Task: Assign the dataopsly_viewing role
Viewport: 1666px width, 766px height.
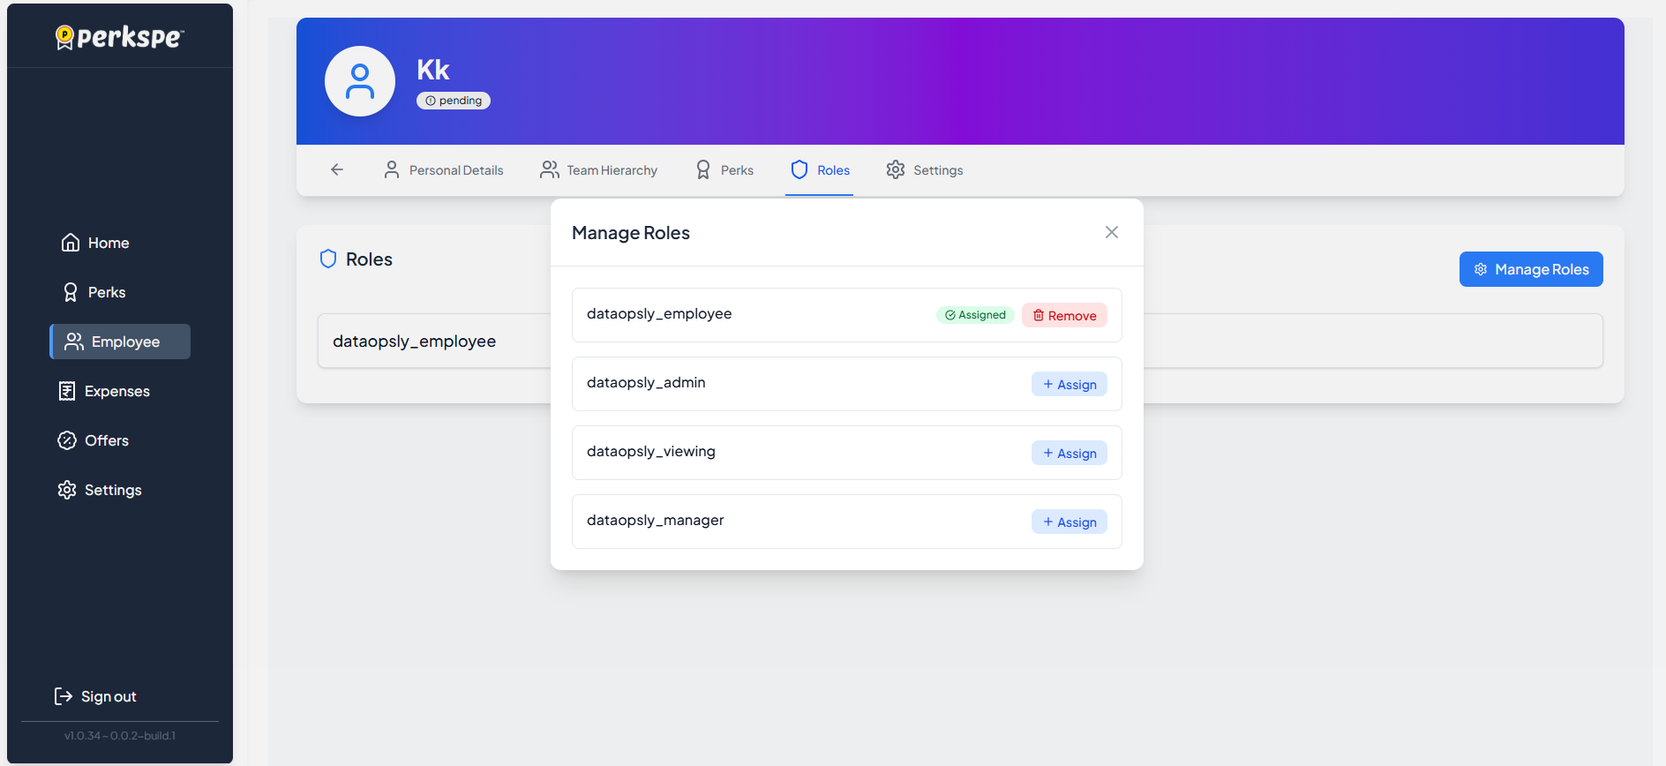Action: (1069, 454)
